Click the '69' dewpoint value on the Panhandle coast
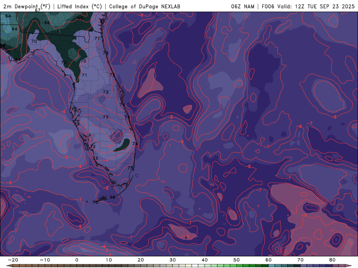 [18, 60]
